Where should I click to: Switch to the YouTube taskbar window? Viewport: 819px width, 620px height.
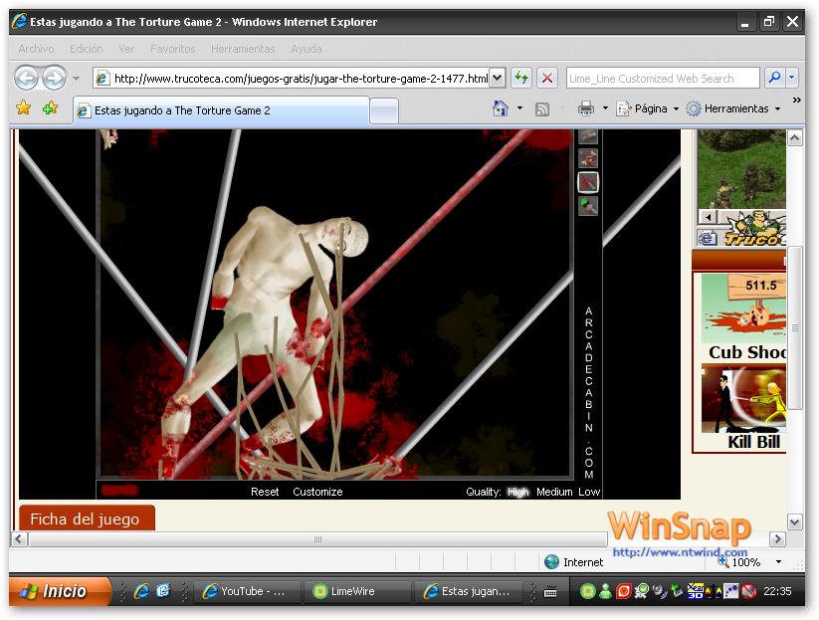click(247, 591)
